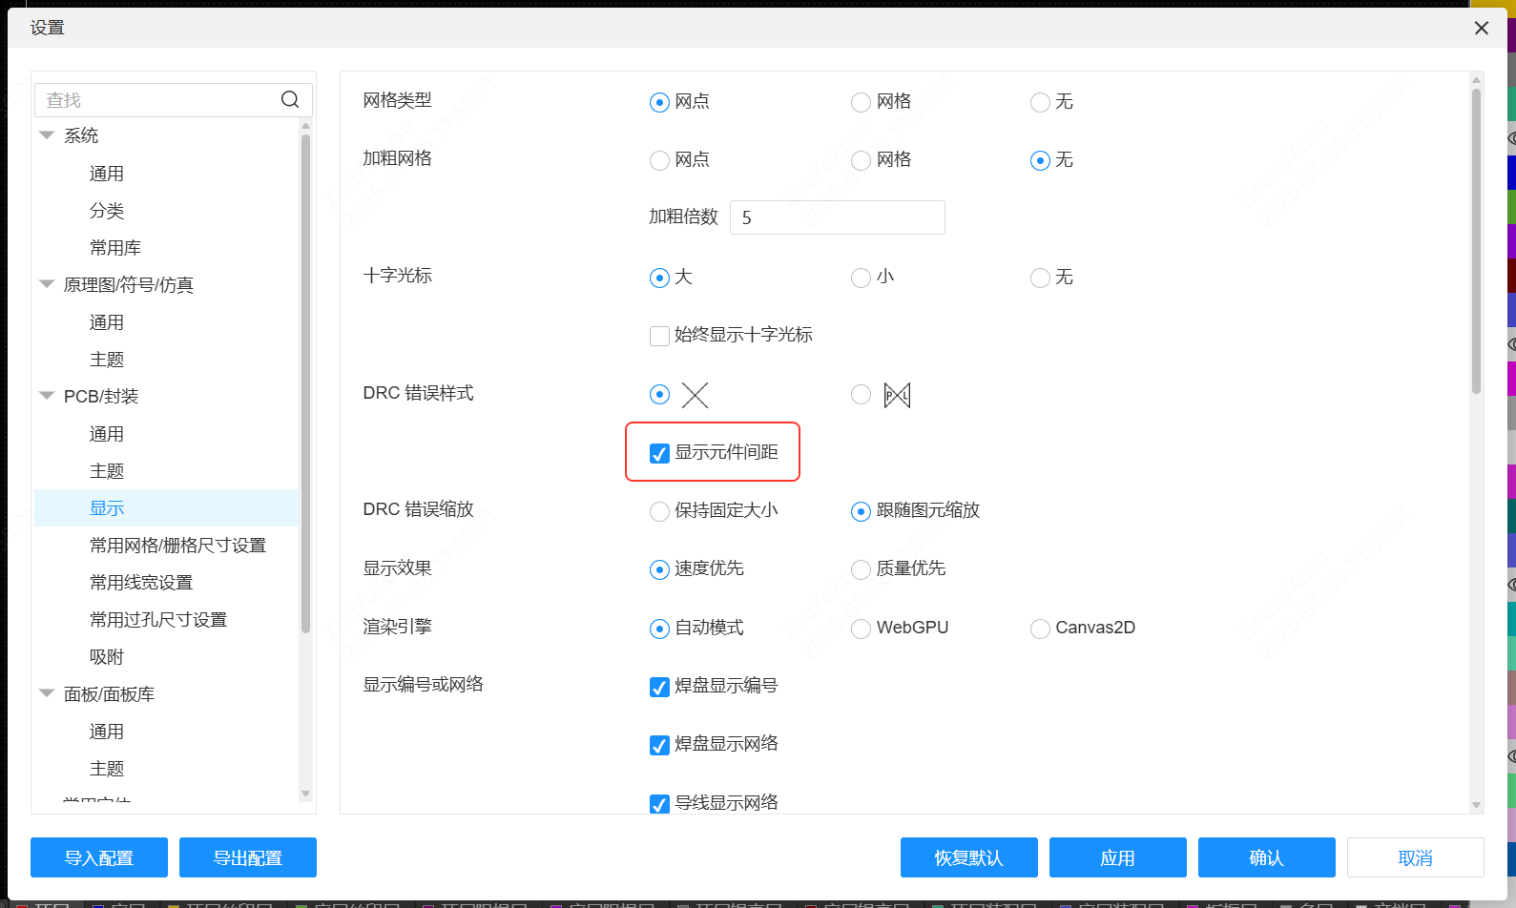Enable 始终显示十字光标 checkbox

coord(659,336)
